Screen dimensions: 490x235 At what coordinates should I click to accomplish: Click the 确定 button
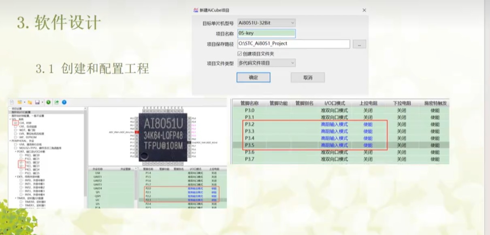(x=254, y=77)
